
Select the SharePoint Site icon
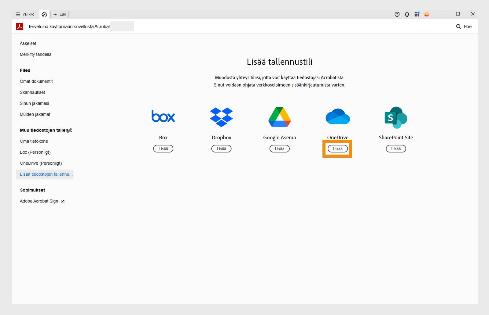pyautogui.click(x=396, y=117)
